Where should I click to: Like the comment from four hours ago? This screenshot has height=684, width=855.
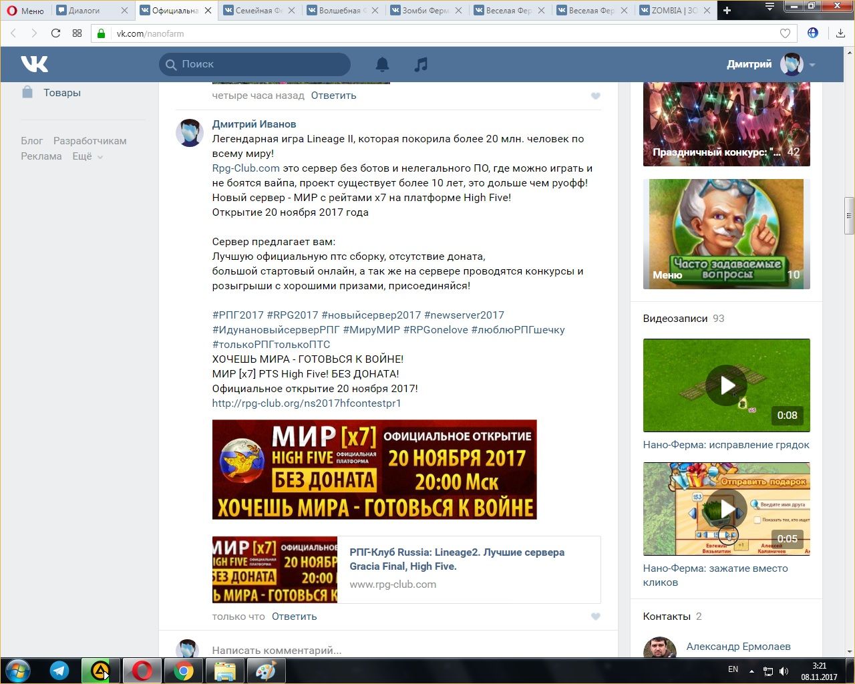tap(596, 96)
